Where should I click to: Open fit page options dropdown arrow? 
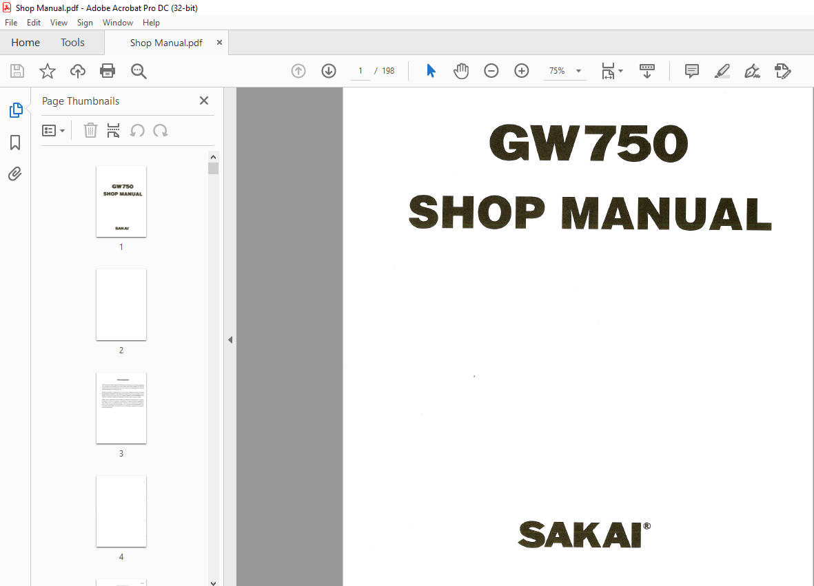coord(621,71)
